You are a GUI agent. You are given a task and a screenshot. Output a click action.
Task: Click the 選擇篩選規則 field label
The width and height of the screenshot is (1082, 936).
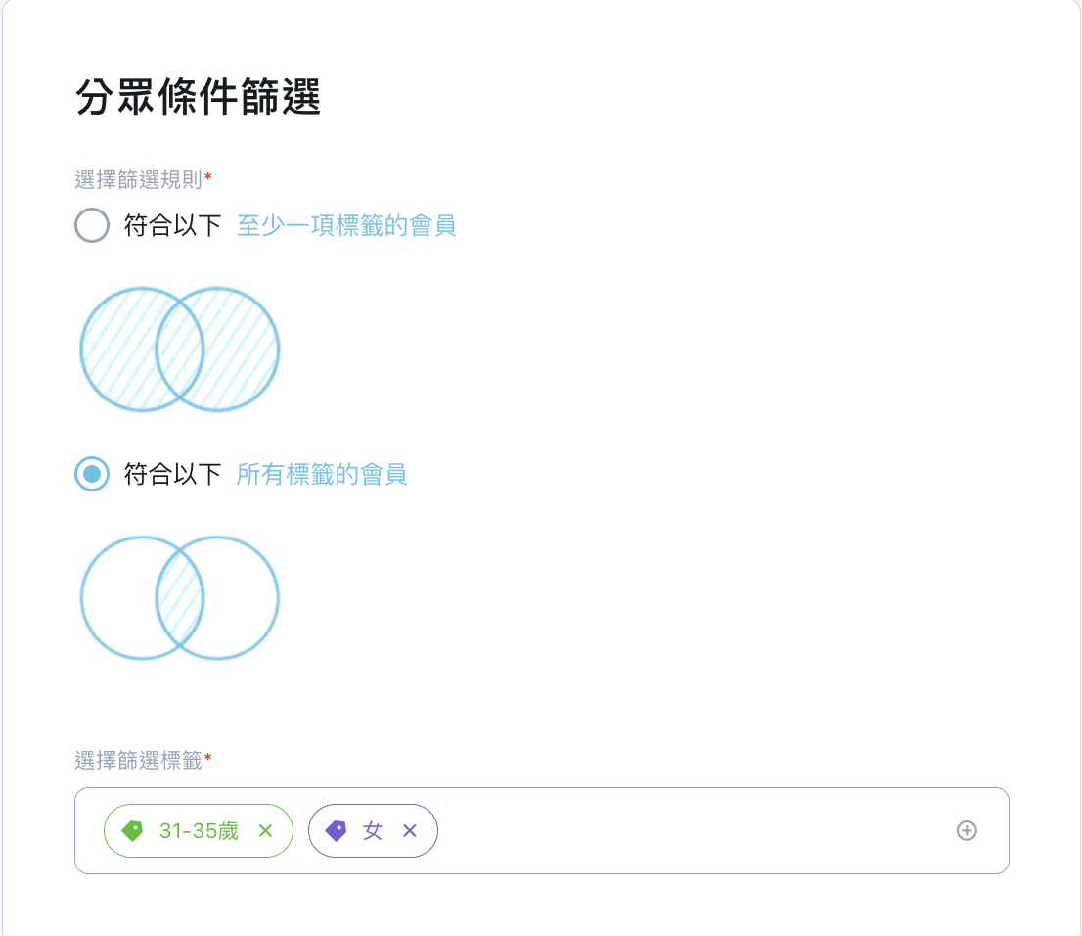point(139,179)
